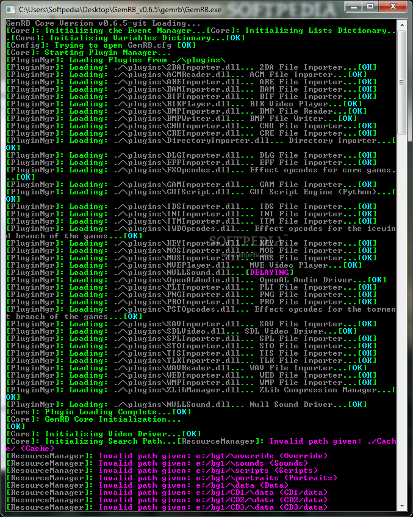
Task: Click the invalid path '(CD2/data)' line
Action: click(167, 500)
